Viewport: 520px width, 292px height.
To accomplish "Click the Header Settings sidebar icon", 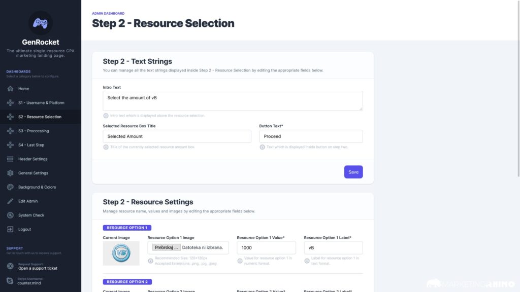I will coord(10,159).
